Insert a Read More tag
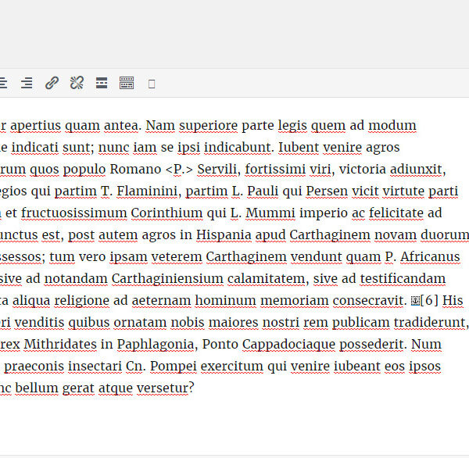Image resolution: width=469 pixels, height=458 pixels. (102, 83)
